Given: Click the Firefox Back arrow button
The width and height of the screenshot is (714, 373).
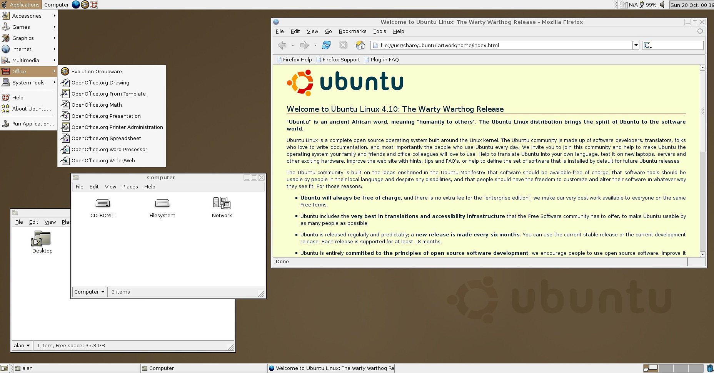Looking at the screenshot, I should 282,45.
